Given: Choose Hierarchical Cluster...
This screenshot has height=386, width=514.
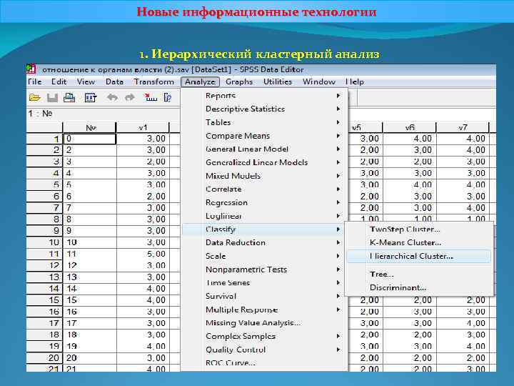Looking at the screenshot, I should tap(419, 257).
